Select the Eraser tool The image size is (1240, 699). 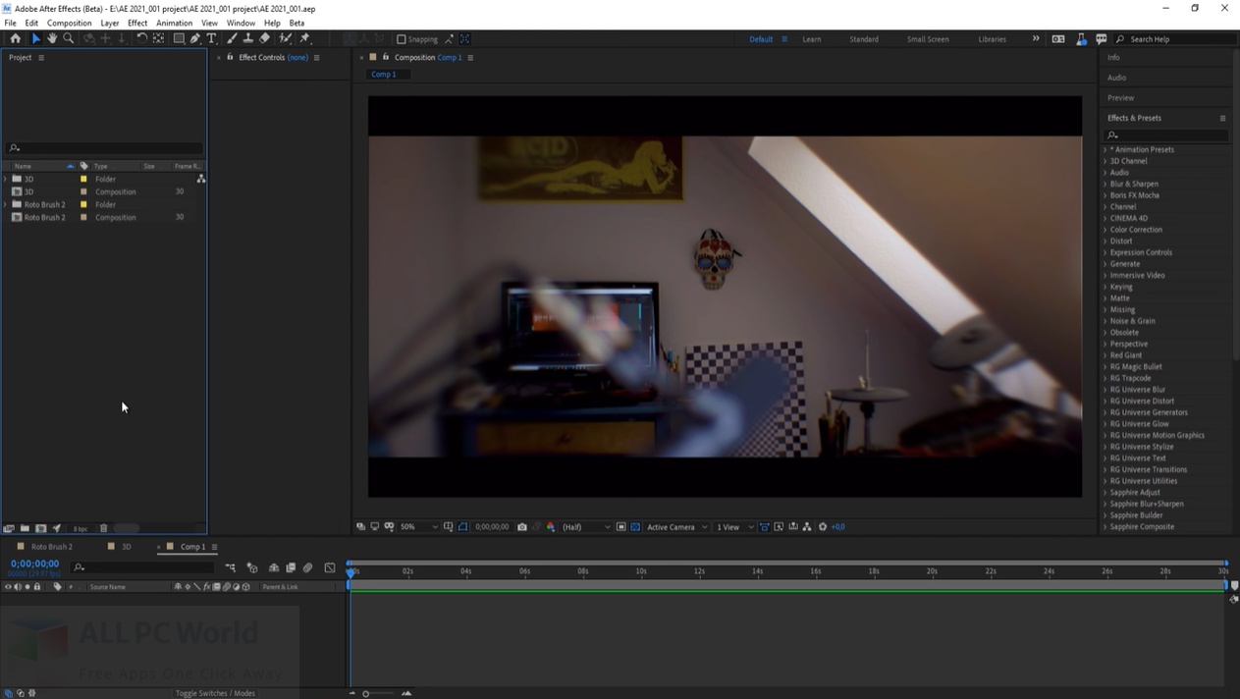pos(264,38)
